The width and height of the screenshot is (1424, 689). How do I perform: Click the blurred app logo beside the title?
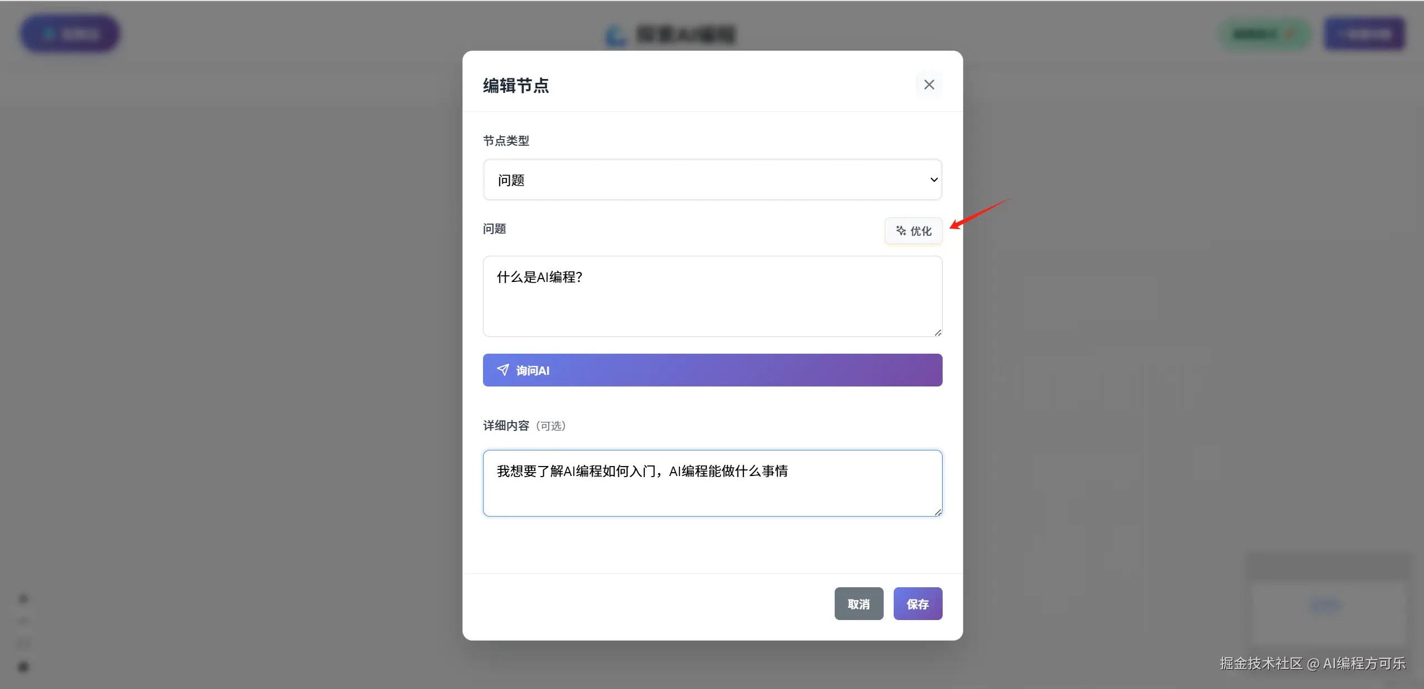[616, 36]
